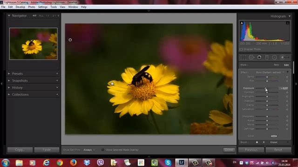298x167 pixels.
Task: Click the Exposure slider track
Action: 267,88
